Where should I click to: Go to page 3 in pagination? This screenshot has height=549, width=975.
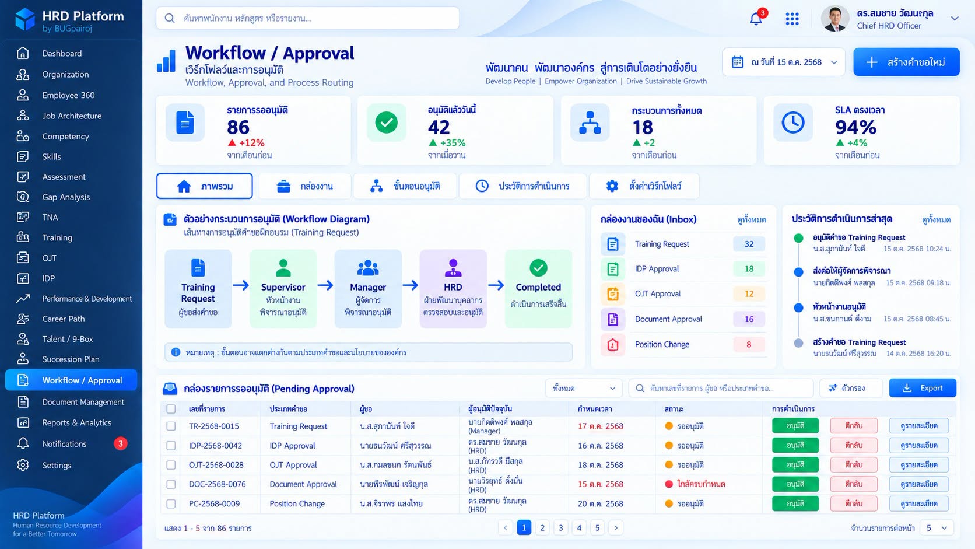[x=561, y=528]
